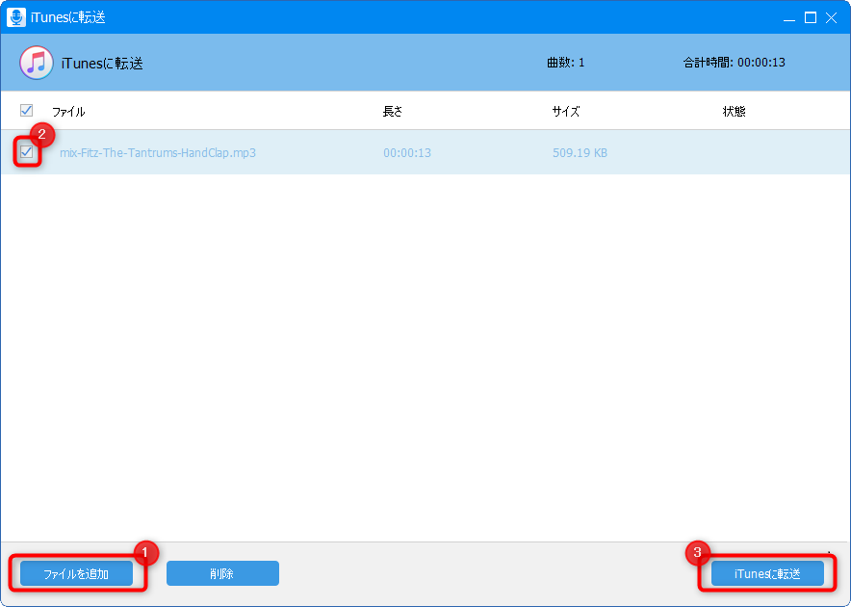Image resolution: width=851 pixels, height=607 pixels.
Task: Uncheck the mix-Fitz-The-Tantrums-HandClap.mp3 checkbox
Action: pyautogui.click(x=26, y=151)
